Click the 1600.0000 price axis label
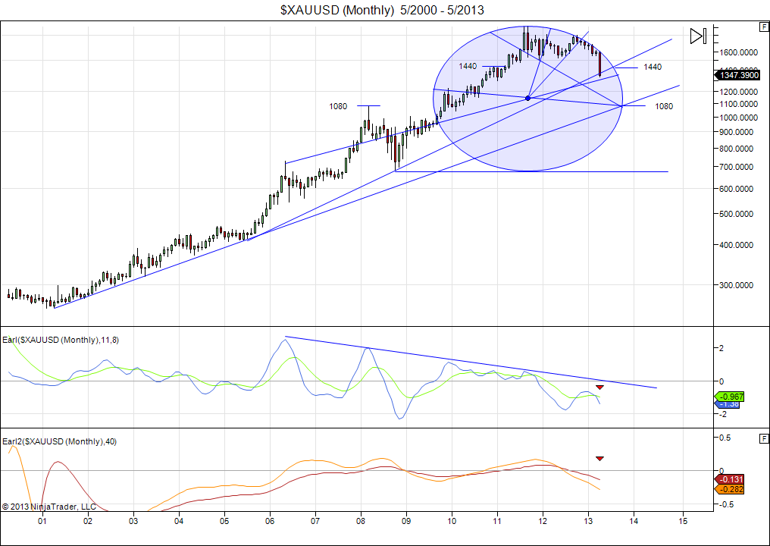The image size is (770, 546). click(x=737, y=52)
